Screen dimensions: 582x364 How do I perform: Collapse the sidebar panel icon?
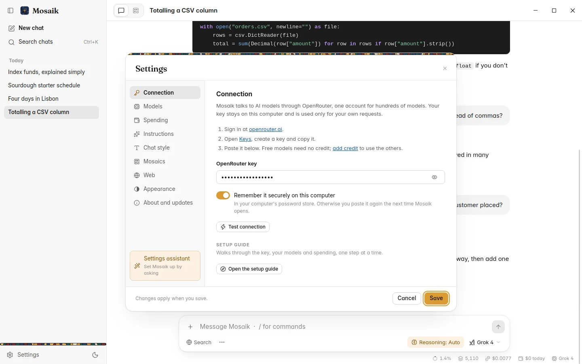pyautogui.click(x=11, y=11)
